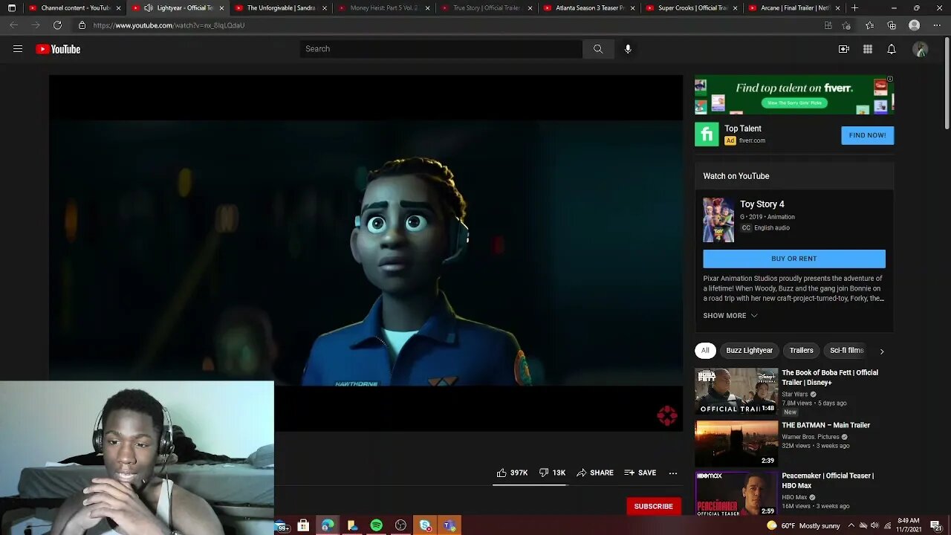Open the browser Favorites list
This screenshot has height=535, width=951.
(x=870, y=25)
